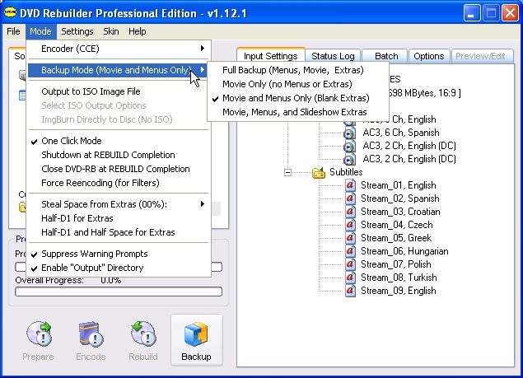Select AC3, 2 Ch, English (DC) first row
Viewport: 523px width, 378px height.
tap(409, 146)
